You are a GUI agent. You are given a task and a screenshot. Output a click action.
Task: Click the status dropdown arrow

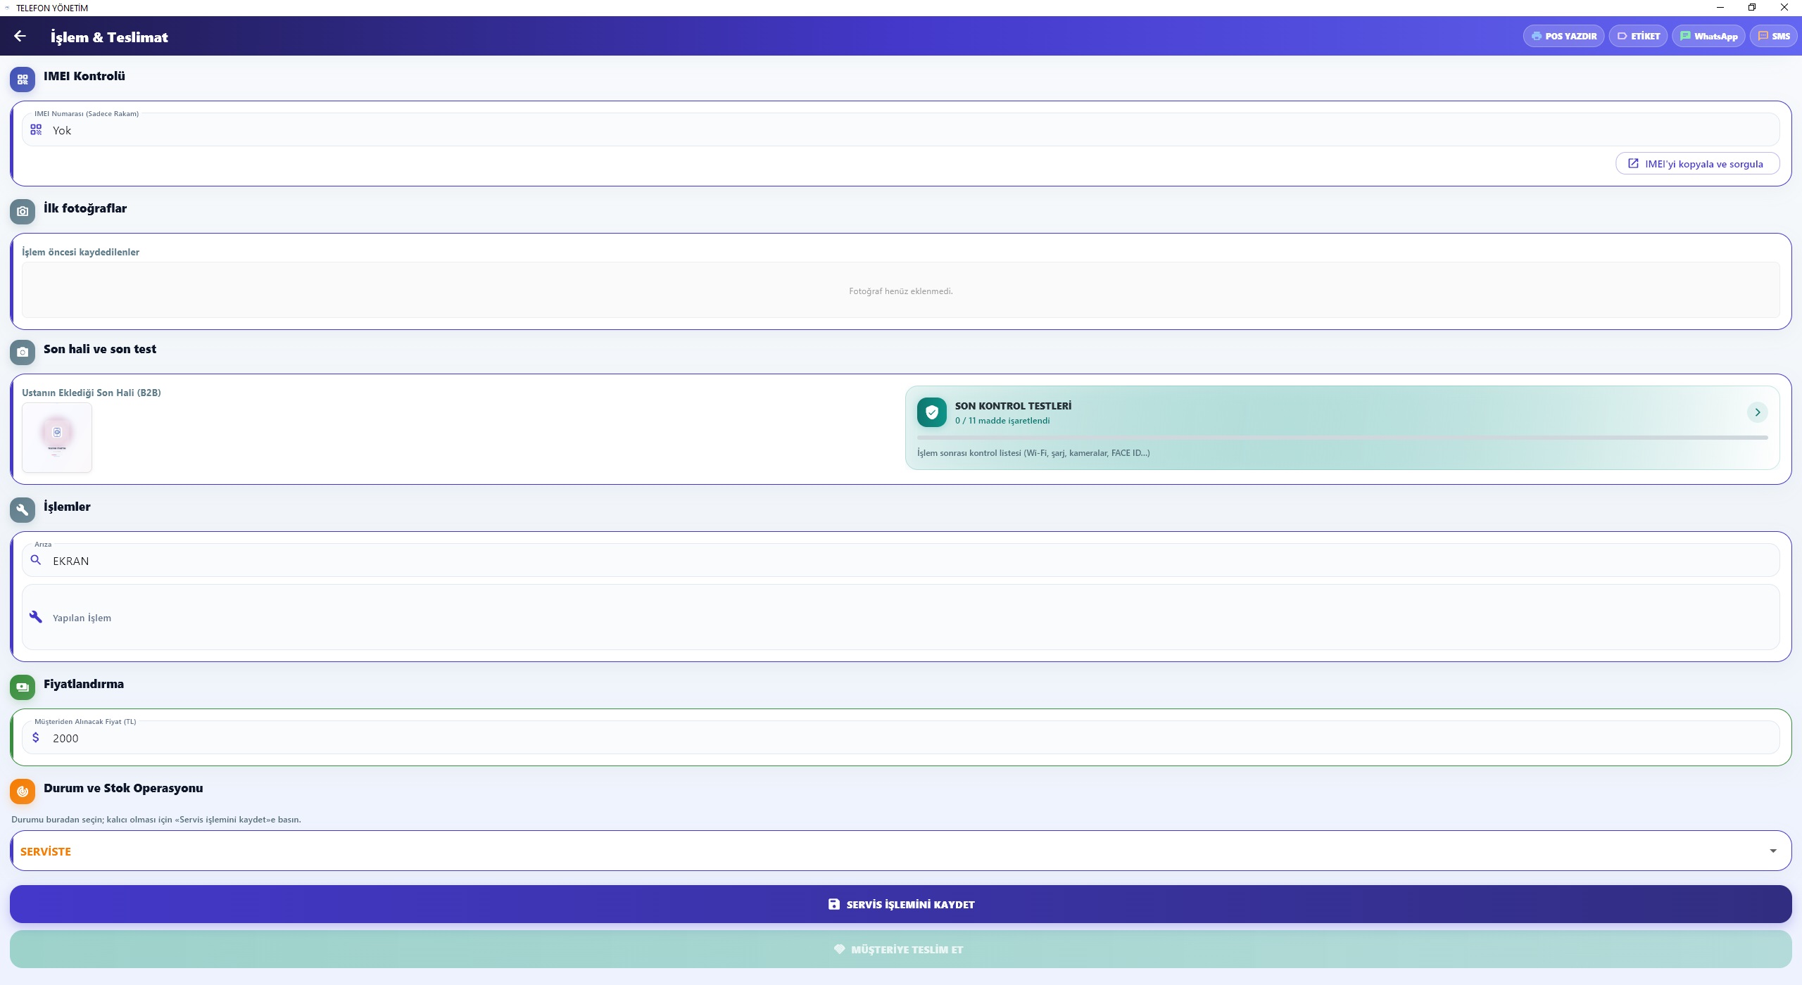coord(1772,851)
